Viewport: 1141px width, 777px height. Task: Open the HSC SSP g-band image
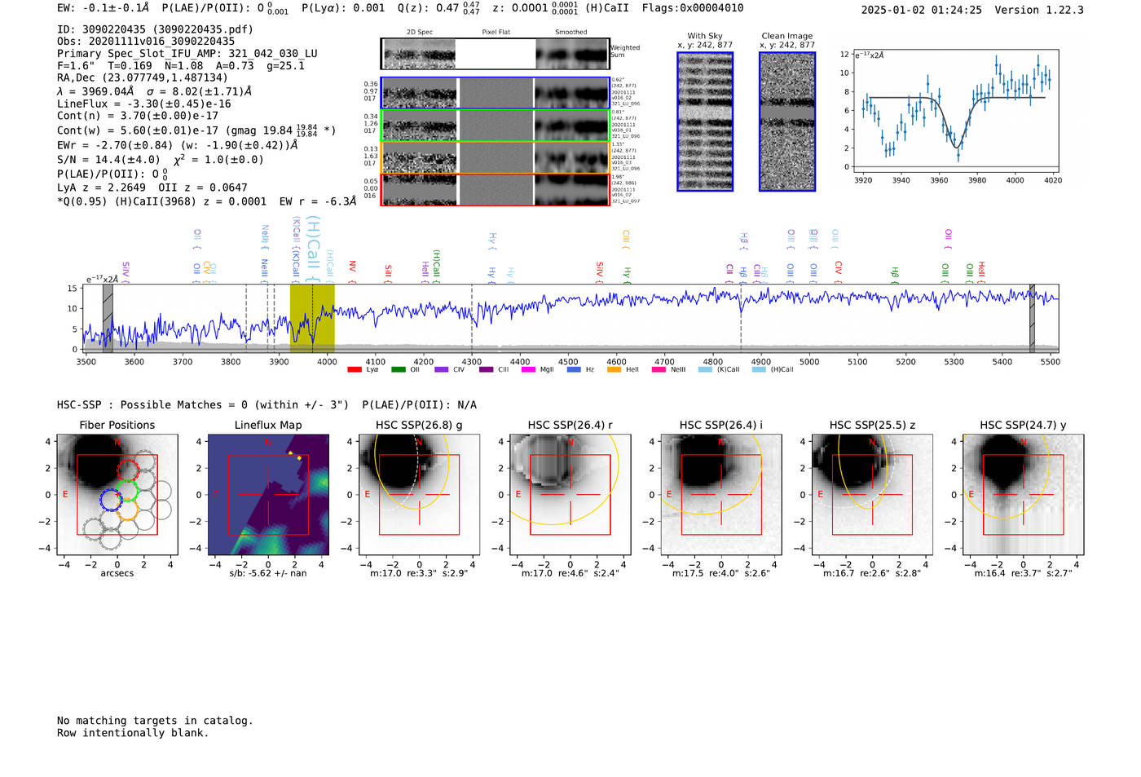(419, 495)
